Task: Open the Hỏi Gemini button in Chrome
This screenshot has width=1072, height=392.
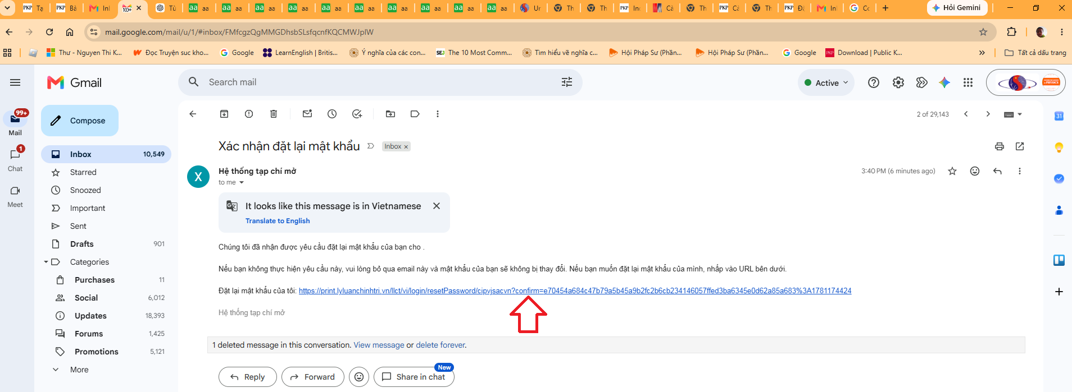Action: [957, 8]
